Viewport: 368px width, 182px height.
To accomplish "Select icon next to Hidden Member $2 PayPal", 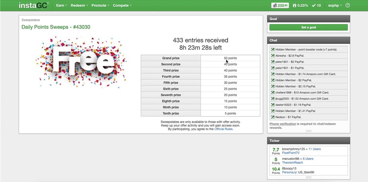I will point(273,80).
